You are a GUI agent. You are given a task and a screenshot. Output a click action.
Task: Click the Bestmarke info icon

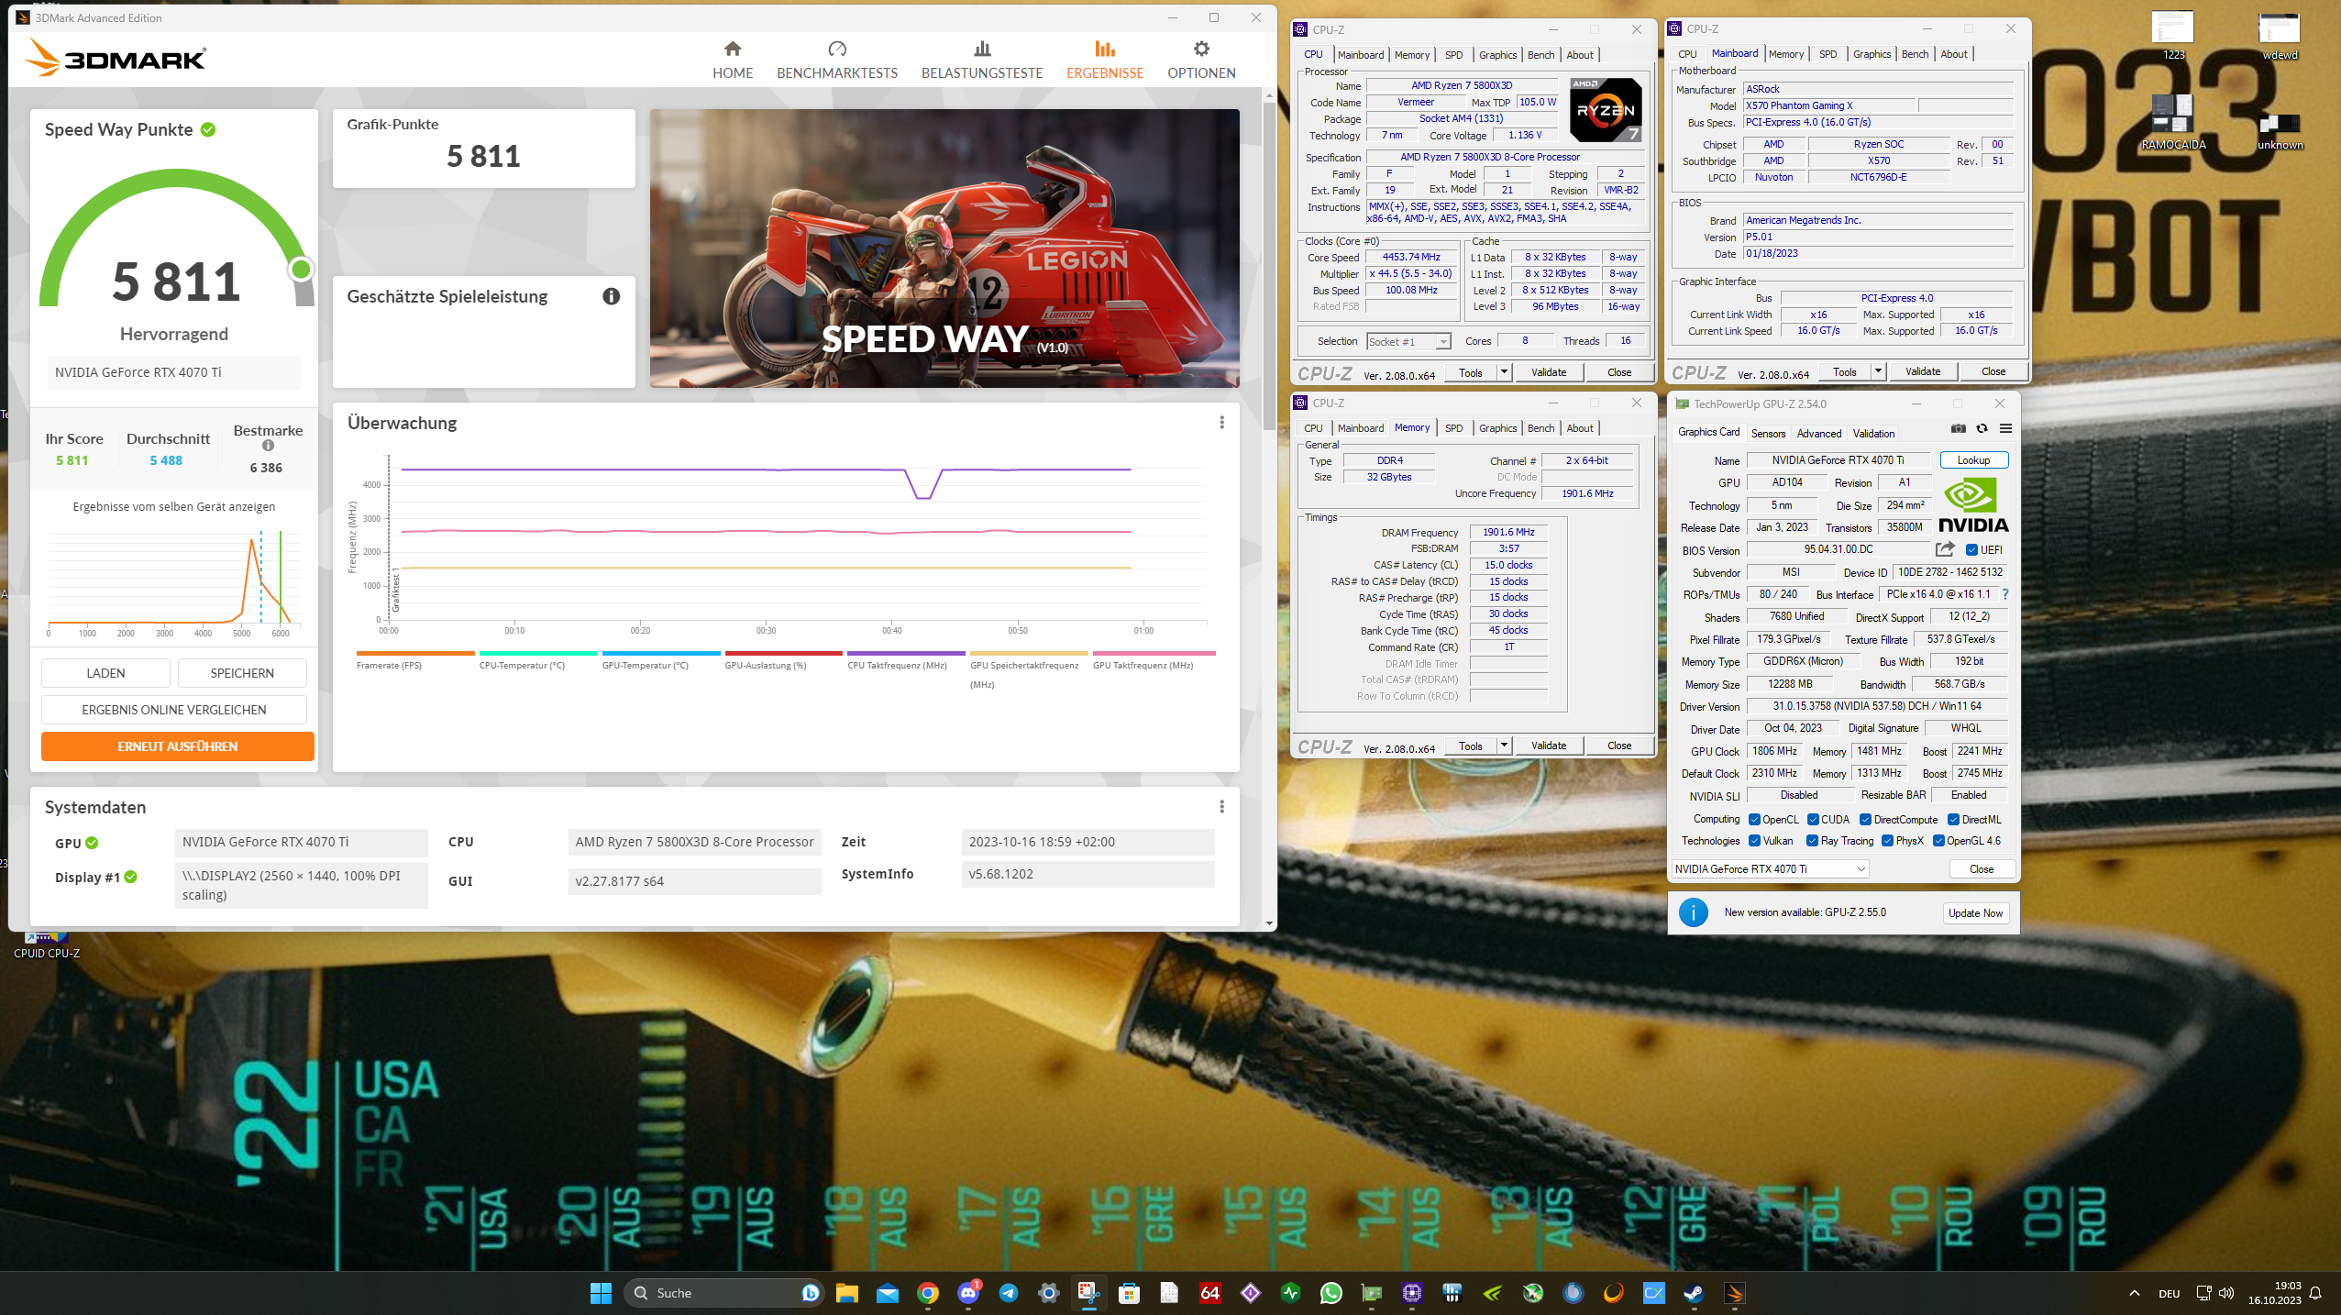[x=268, y=446]
